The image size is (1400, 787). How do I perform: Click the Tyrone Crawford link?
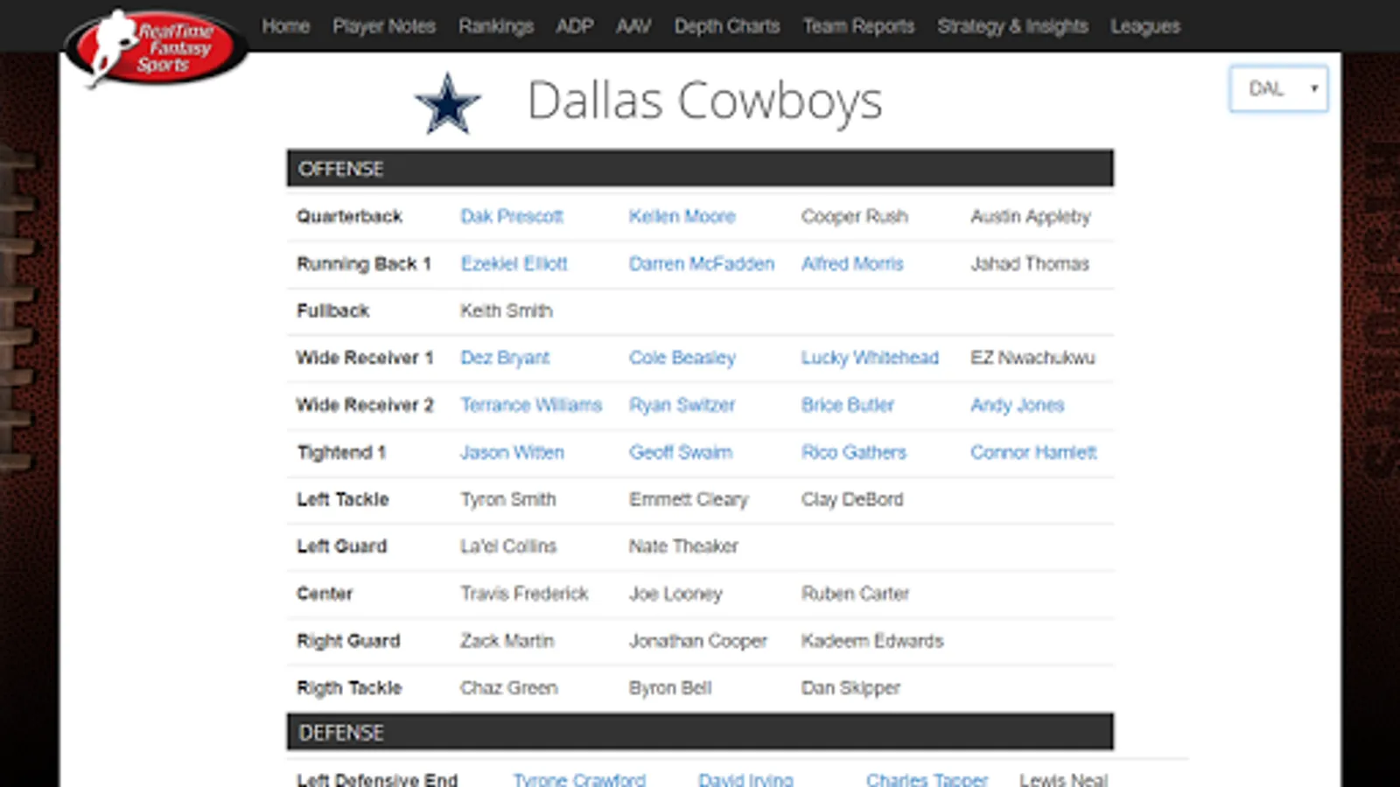(579, 779)
